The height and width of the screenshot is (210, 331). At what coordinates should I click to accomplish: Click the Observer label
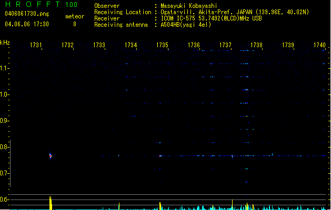pyautogui.click(x=107, y=6)
